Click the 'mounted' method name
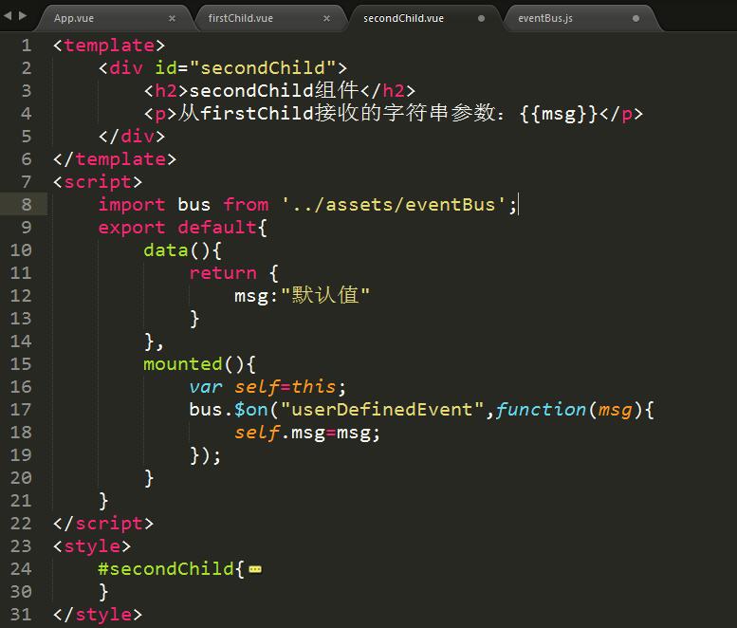 point(183,364)
